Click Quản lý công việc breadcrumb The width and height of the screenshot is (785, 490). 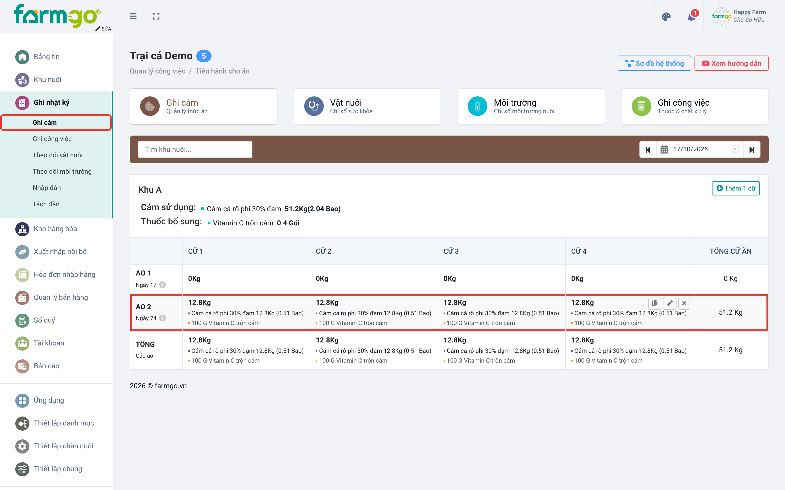(157, 71)
